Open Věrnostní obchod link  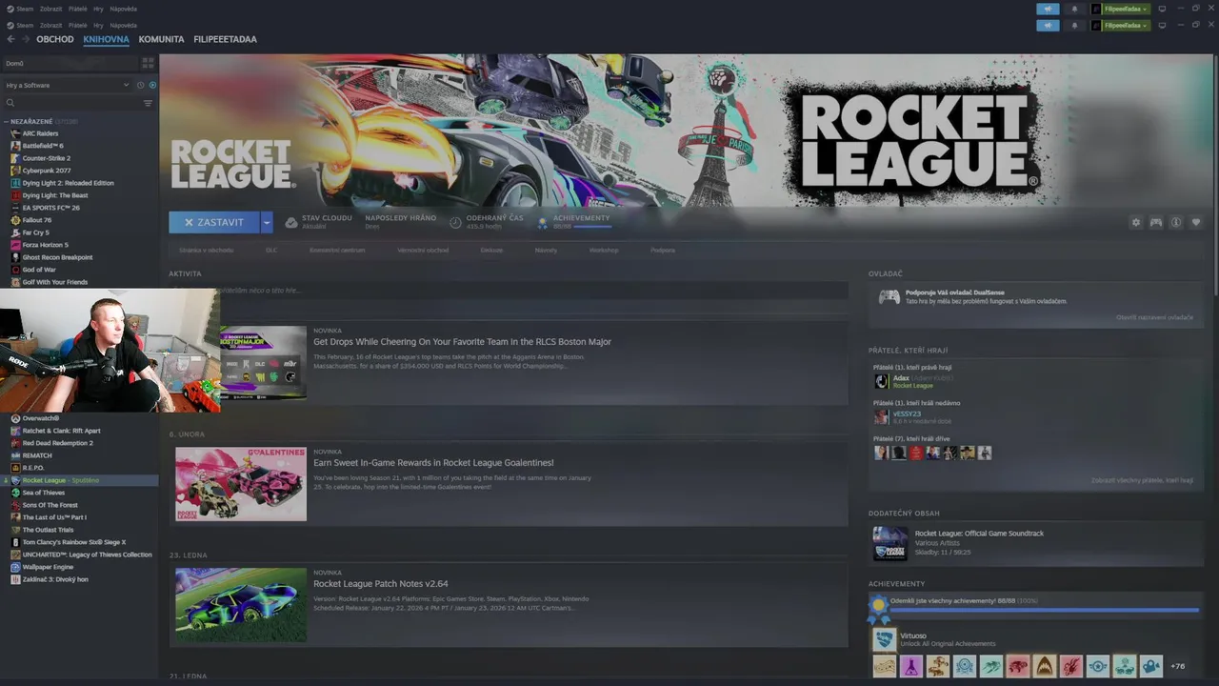click(423, 250)
